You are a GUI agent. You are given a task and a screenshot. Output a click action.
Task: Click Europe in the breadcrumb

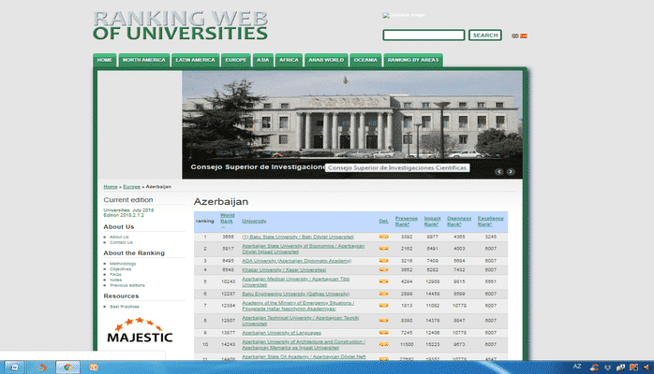(131, 187)
